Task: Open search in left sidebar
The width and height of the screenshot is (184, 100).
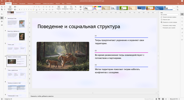Action: click(x=2, y=14)
